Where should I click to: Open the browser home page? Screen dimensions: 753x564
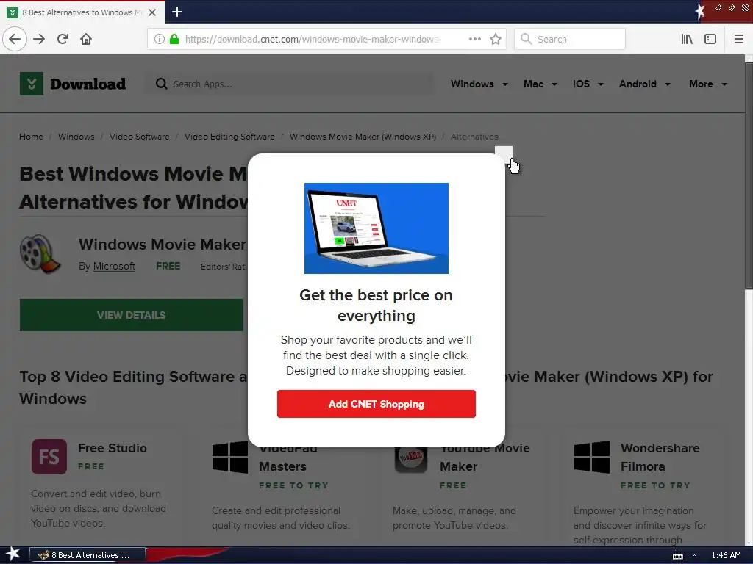86,39
